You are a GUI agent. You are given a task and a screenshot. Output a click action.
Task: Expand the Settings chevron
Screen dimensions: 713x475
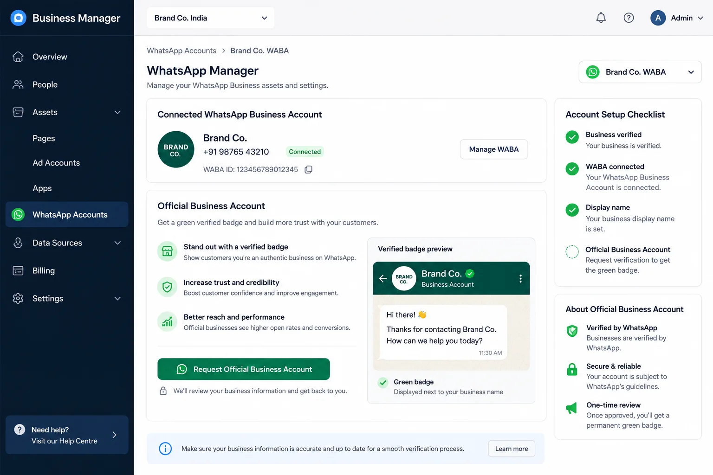117,298
